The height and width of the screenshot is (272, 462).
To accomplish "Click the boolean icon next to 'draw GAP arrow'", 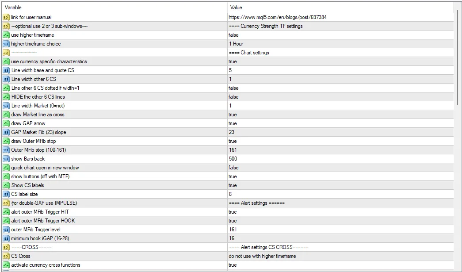I will (6, 123).
